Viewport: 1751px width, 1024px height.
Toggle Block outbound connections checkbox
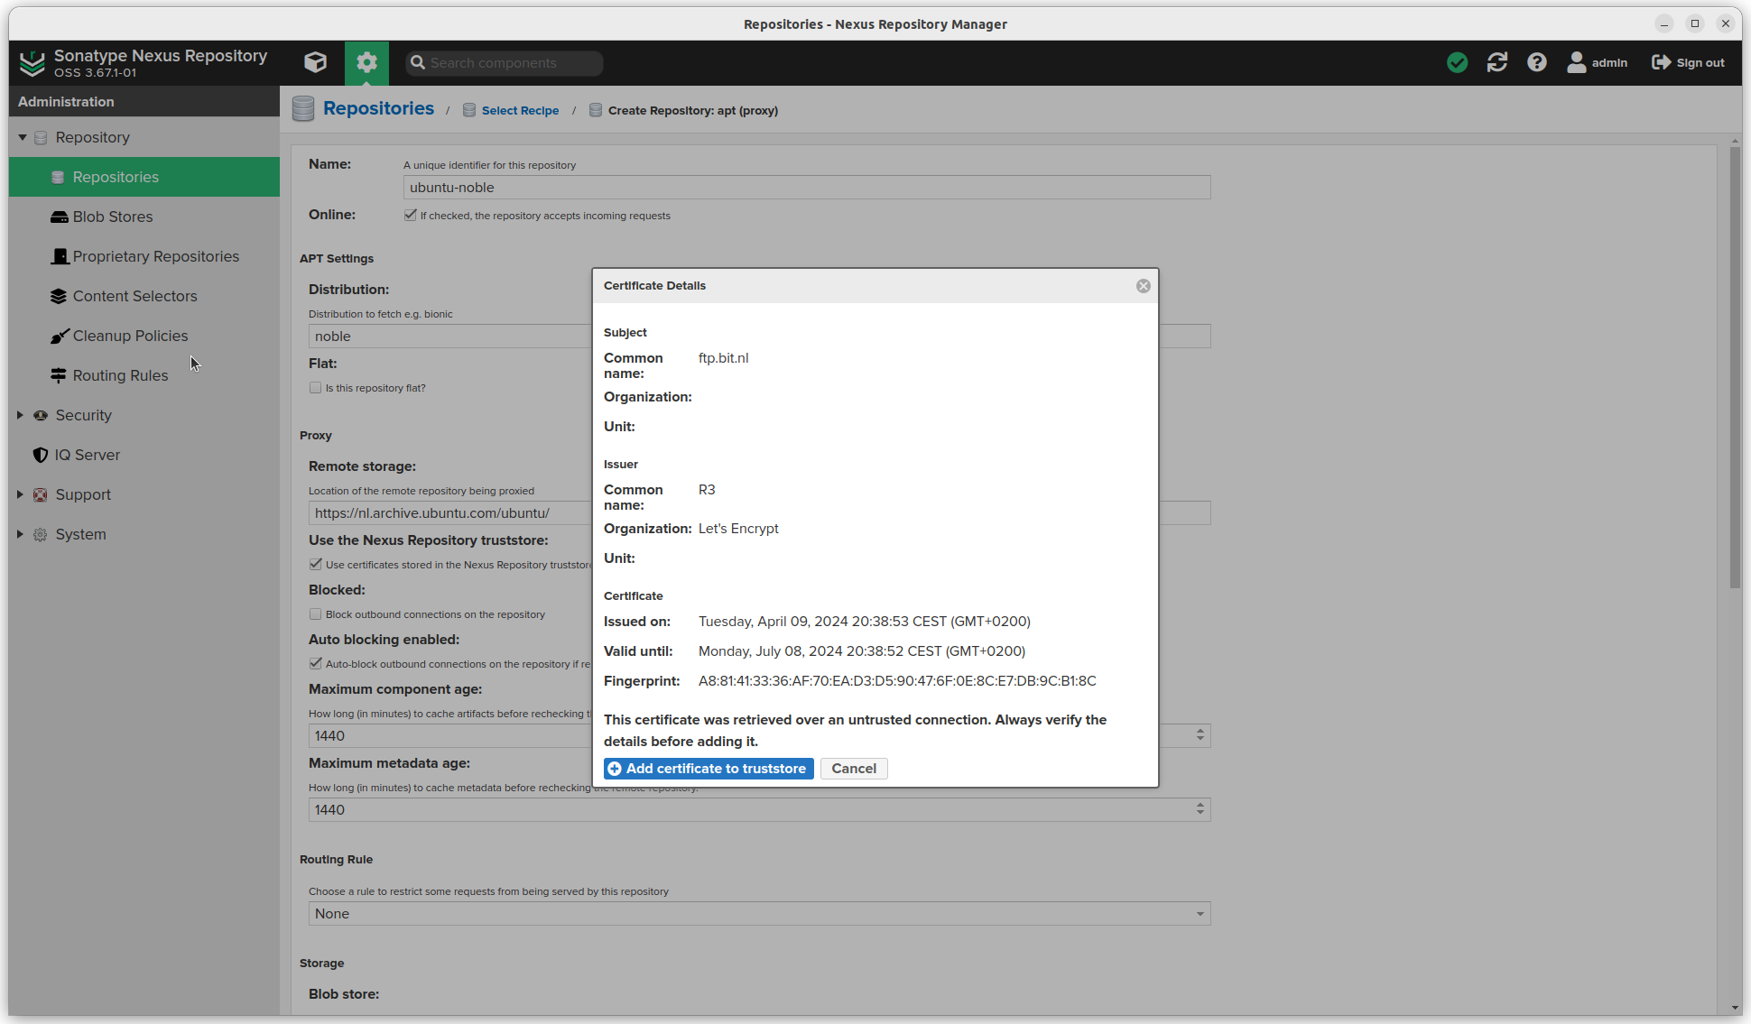click(x=315, y=614)
